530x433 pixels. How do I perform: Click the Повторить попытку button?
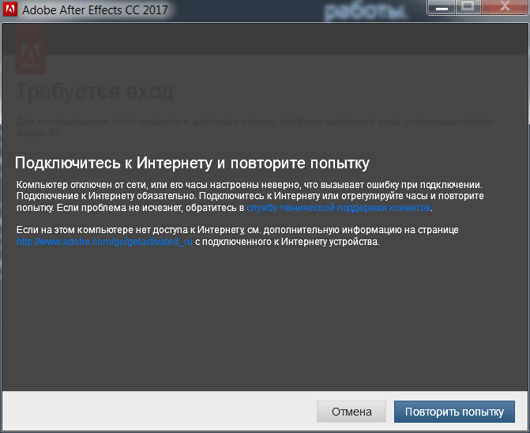click(454, 412)
